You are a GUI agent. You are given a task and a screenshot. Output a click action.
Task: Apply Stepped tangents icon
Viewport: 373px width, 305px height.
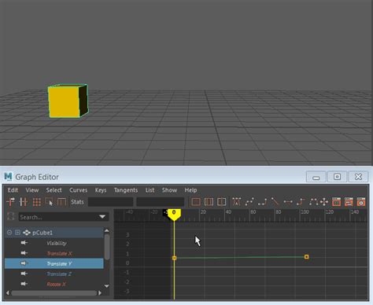click(301, 202)
